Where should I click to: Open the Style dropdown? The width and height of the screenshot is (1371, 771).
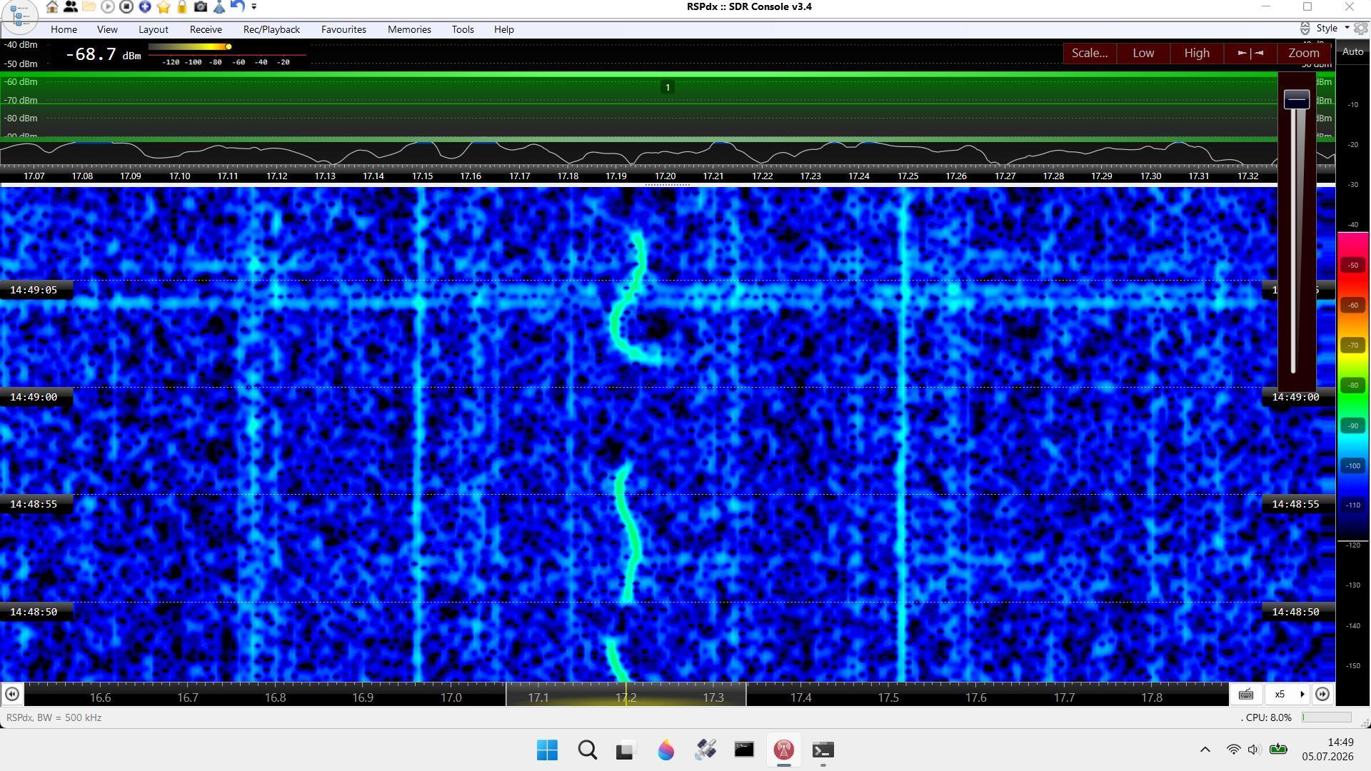tap(1332, 29)
